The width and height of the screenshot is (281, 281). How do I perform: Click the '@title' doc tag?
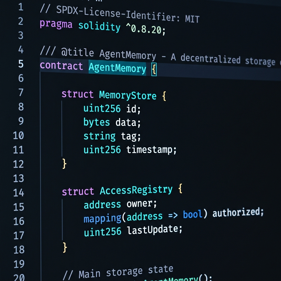[77, 52]
